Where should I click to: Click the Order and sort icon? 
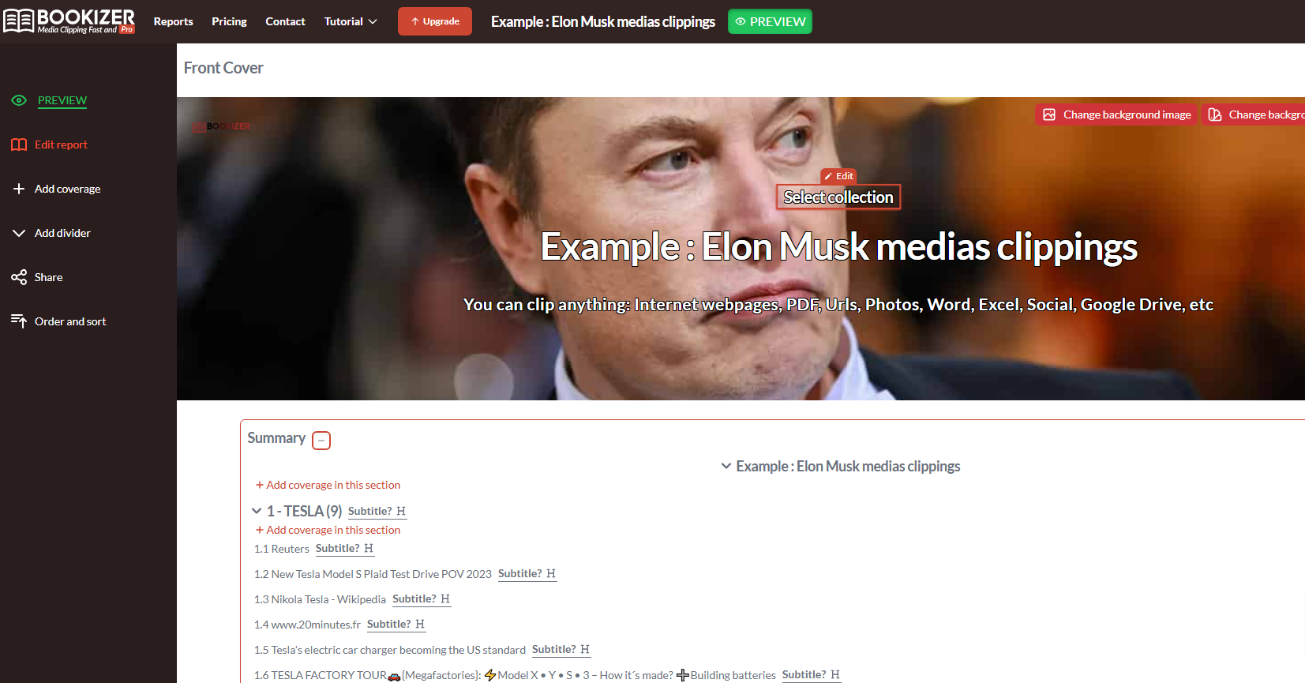click(19, 321)
